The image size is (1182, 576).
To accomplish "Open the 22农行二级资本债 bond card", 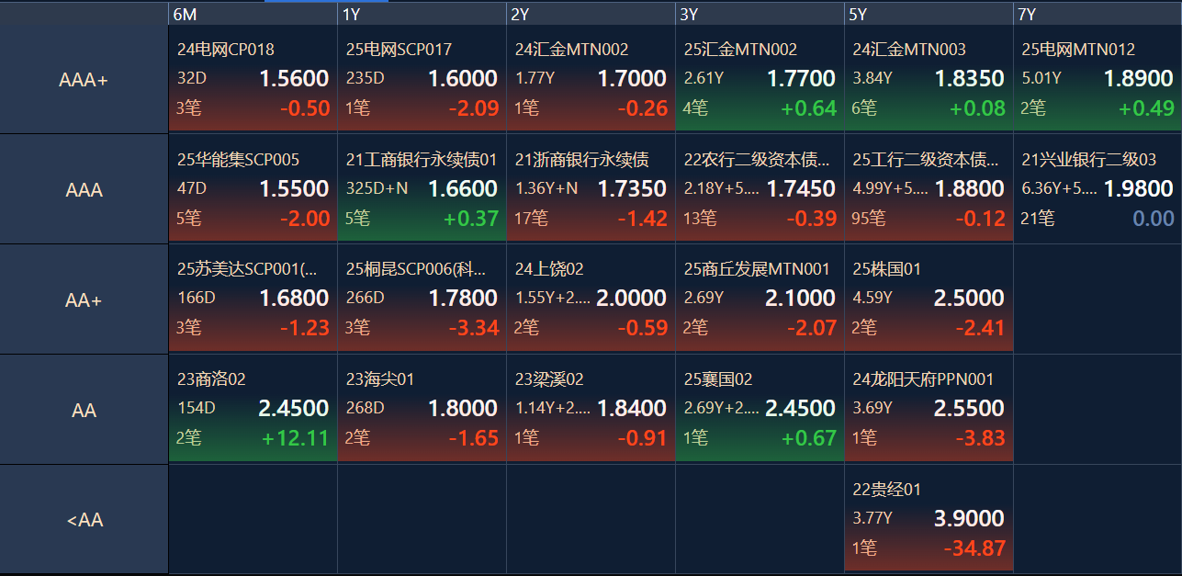I will 760,188.
